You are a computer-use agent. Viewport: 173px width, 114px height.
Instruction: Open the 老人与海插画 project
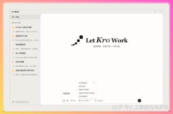click(25, 53)
